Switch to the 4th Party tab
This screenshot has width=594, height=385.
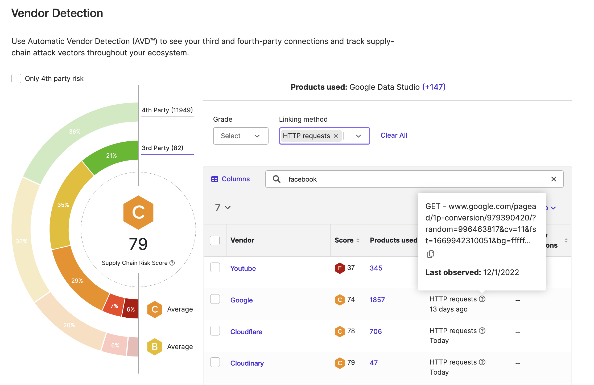167,110
